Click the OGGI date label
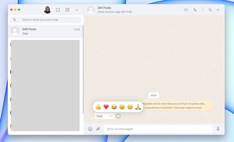The height and width of the screenshot is (142, 234). 154,95
